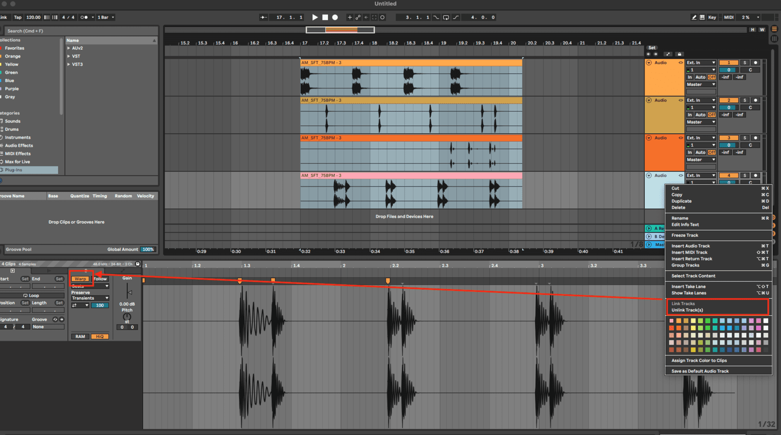Image resolution: width=781 pixels, height=435 pixels.
Task: Click the lock envelopes padlock icon
Action: click(679, 54)
